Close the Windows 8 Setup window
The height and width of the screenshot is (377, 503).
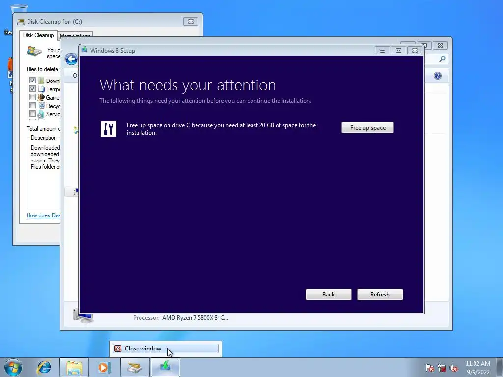coord(415,51)
